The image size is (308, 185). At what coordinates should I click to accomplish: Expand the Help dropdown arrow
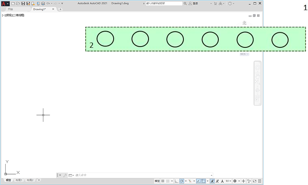pos(234,4)
